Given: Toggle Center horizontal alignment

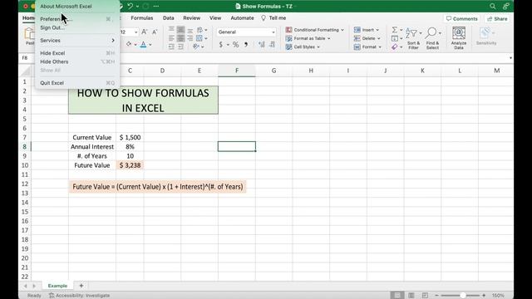Looking at the screenshot, I should click(181, 38).
